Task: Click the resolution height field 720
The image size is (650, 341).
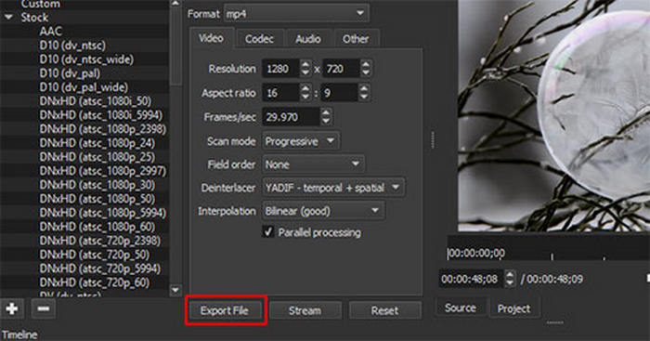Action: [342, 69]
